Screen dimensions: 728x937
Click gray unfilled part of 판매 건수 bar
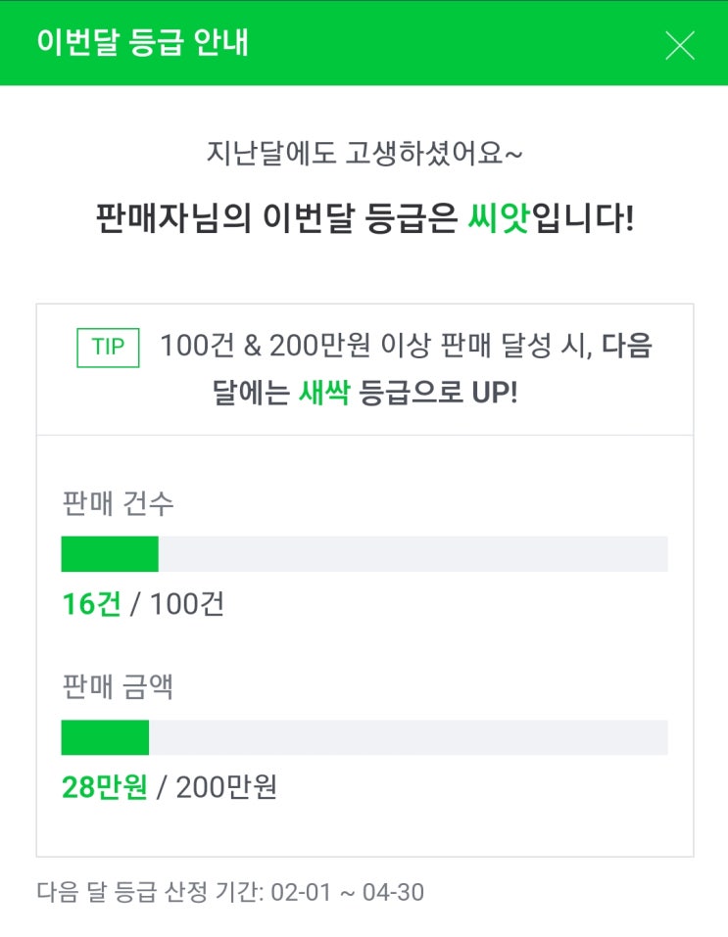412,554
